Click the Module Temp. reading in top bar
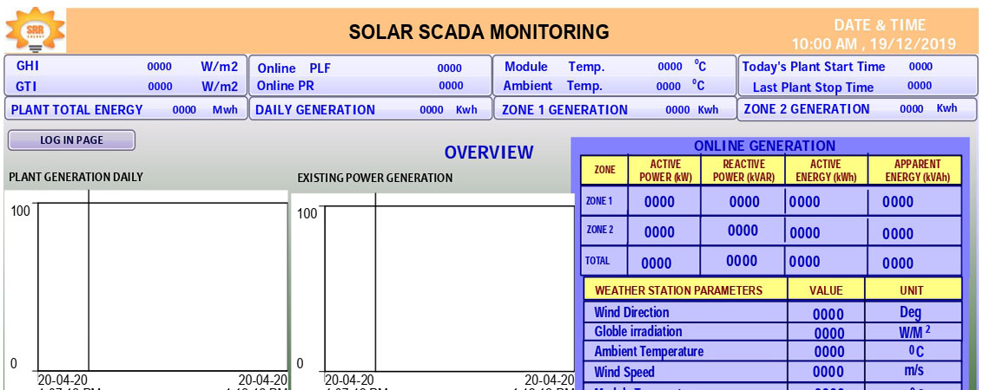This screenshot has height=390, width=990. (670, 67)
